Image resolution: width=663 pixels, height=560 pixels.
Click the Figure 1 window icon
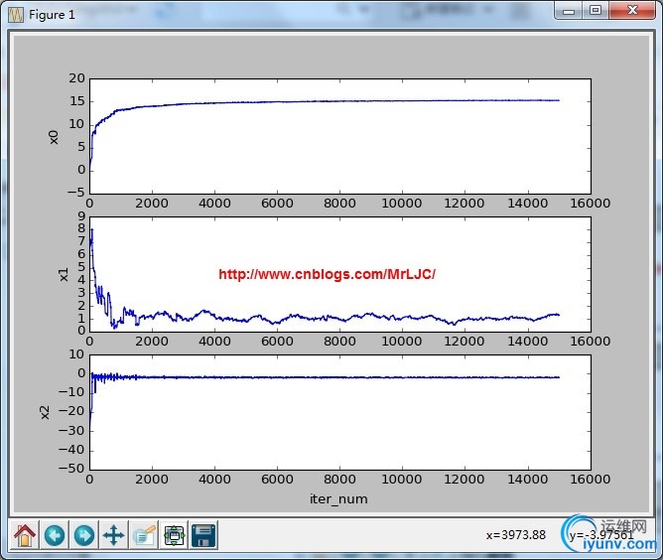[16, 15]
